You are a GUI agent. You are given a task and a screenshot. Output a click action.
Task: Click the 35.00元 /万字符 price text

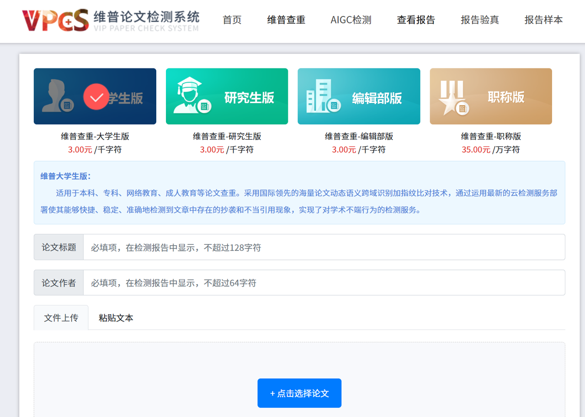[491, 149]
